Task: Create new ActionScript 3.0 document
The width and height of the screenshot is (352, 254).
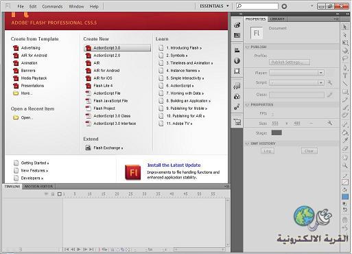Action: (117, 48)
